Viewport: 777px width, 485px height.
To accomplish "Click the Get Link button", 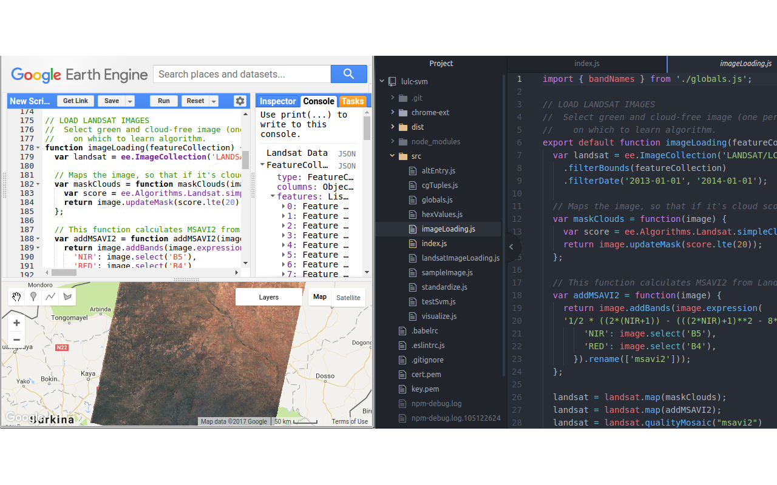I will point(75,101).
